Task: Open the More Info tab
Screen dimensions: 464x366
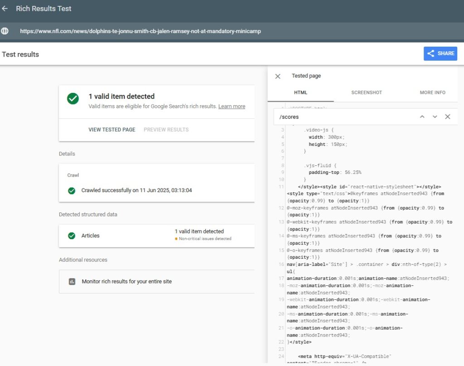Action: pyautogui.click(x=432, y=92)
